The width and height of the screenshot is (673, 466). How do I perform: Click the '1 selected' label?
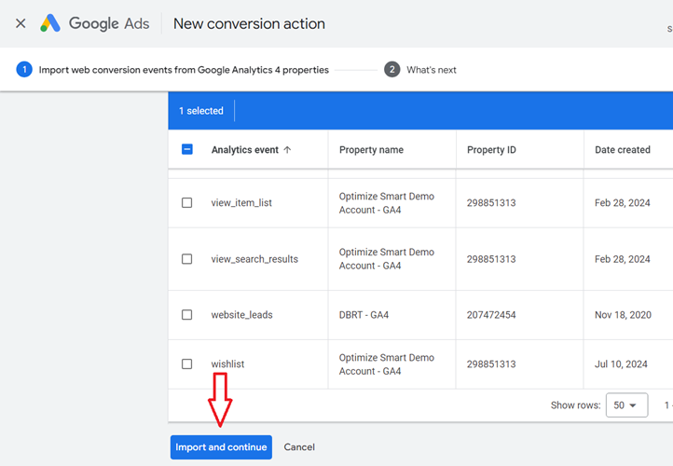[x=200, y=111]
